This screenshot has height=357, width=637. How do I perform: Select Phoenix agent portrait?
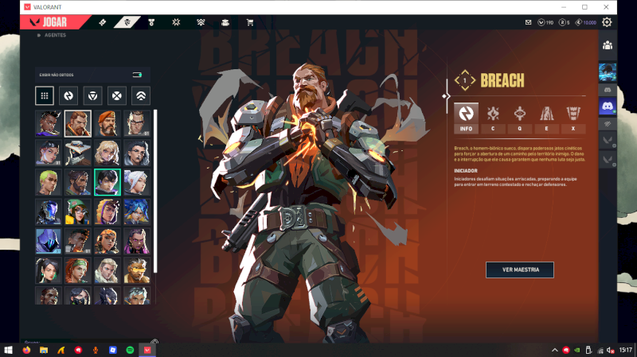tap(77, 241)
